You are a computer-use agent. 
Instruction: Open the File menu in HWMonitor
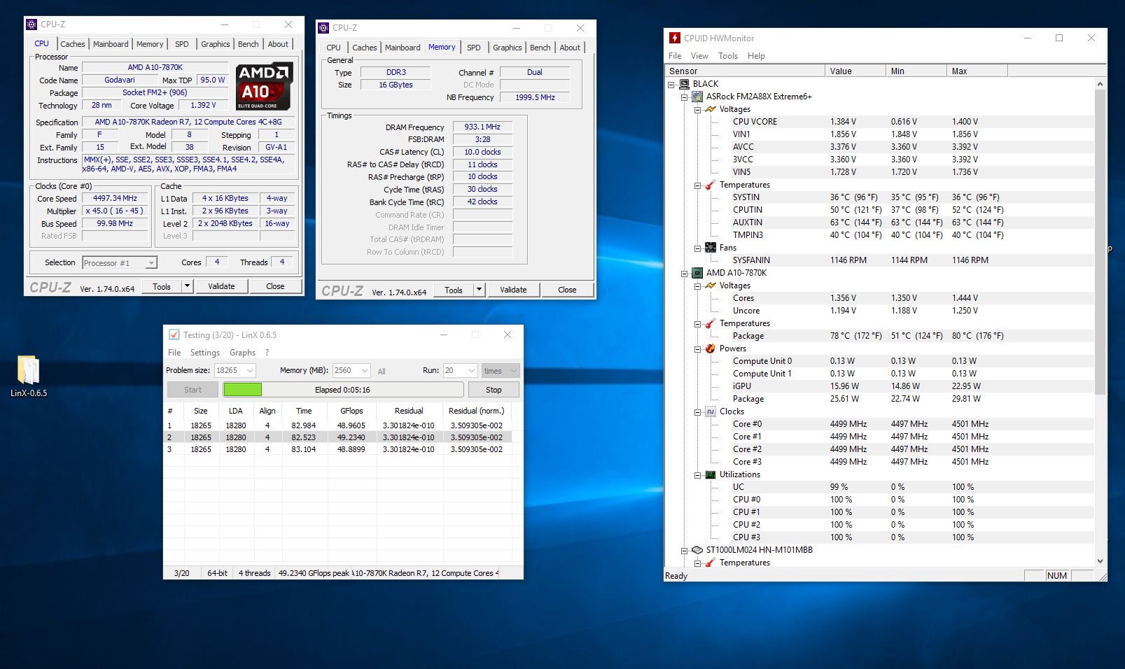(675, 56)
